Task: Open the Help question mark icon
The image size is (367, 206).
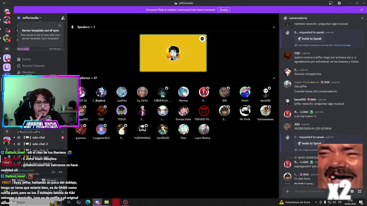Action: click(x=339, y=3)
